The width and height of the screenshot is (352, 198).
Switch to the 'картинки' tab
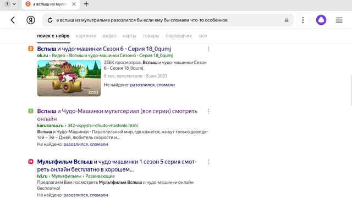(x=86, y=36)
